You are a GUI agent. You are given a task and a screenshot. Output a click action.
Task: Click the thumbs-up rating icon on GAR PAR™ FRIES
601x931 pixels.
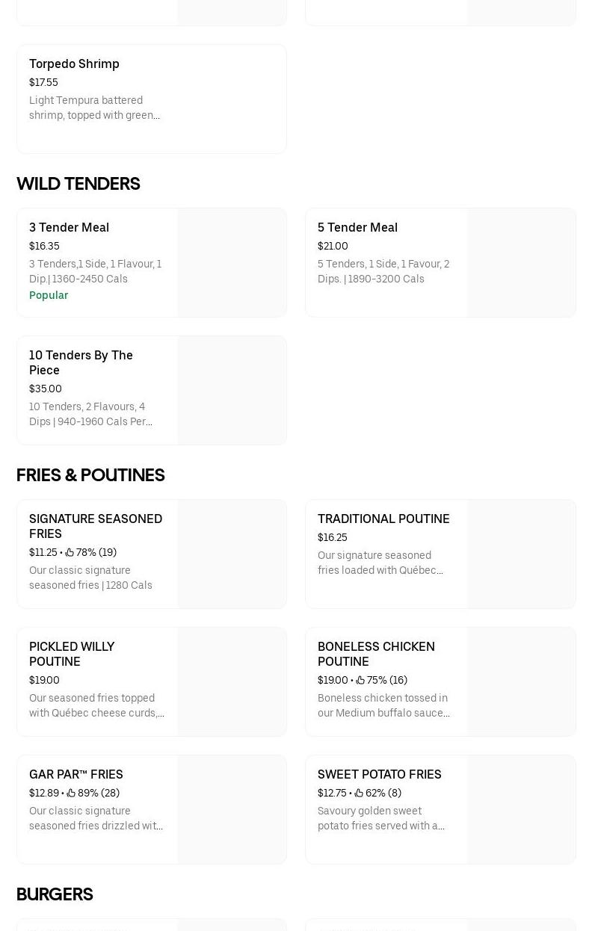point(71,793)
